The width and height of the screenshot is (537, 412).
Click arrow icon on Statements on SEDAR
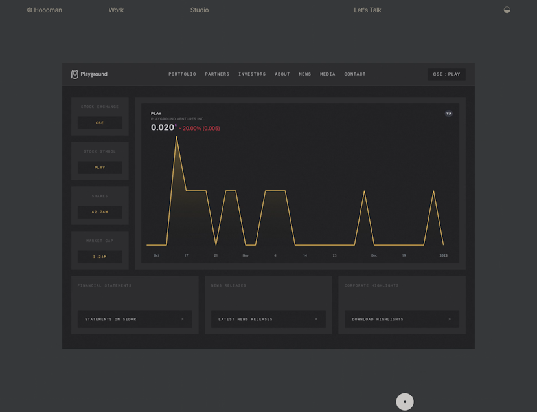pos(182,320)
